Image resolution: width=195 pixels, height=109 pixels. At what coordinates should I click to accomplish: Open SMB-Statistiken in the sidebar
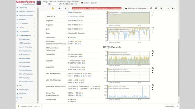tap(24, 55)
